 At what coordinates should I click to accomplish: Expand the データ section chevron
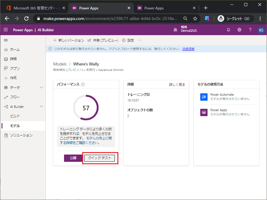pyautogui.click(x=41, y=87)
